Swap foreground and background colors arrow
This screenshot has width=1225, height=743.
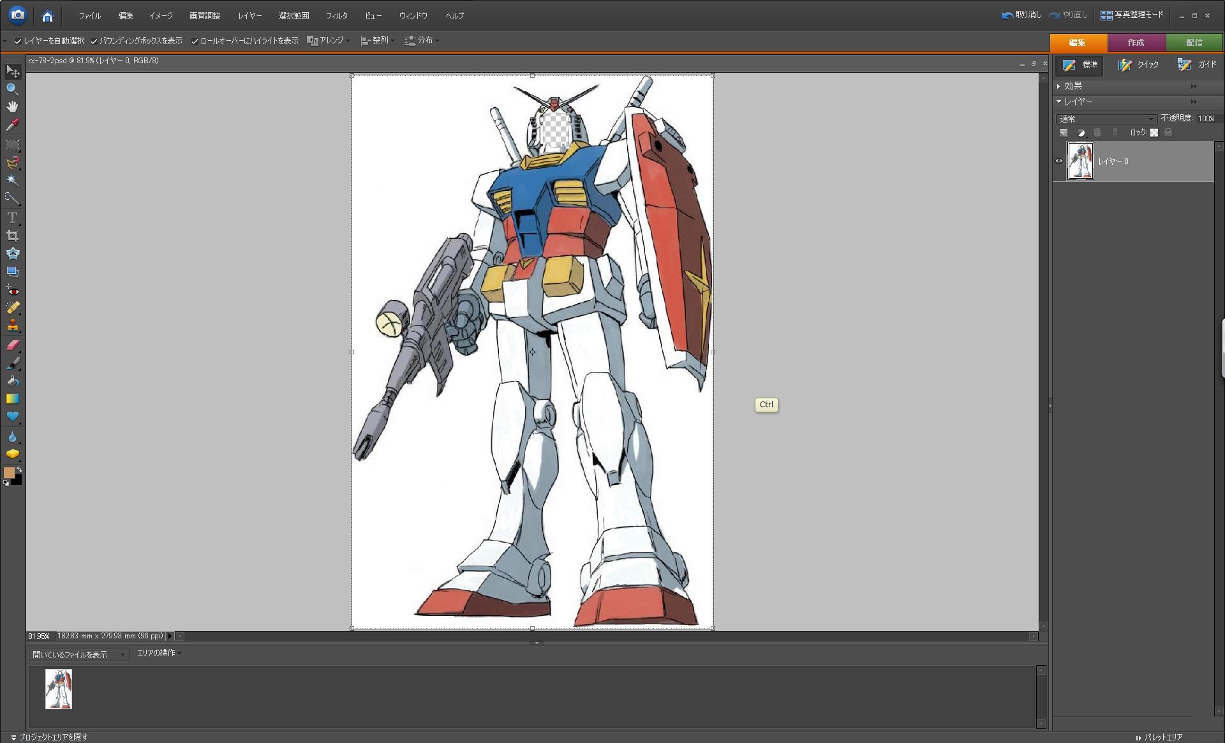pyautogui.click(x=19, y=470)
